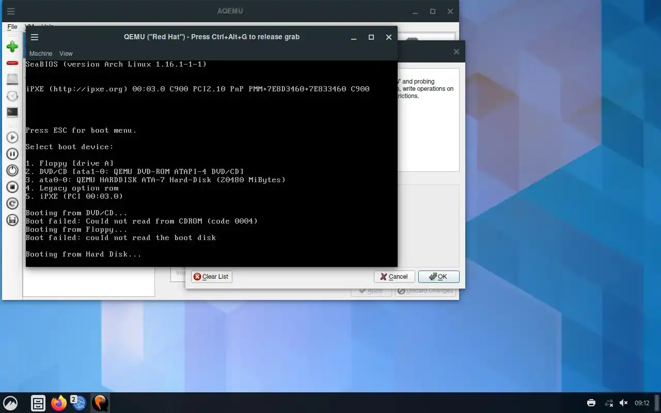
Task: Open the file manager from taskbar
Action: [x=38, y=403]
